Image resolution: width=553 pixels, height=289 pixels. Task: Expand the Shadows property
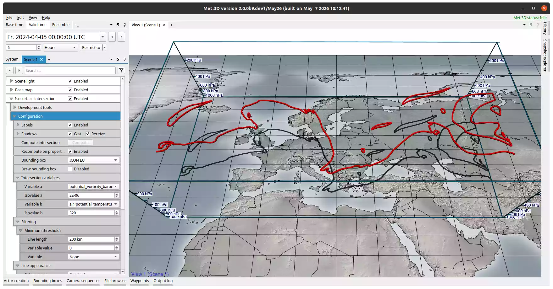point(18,134)
